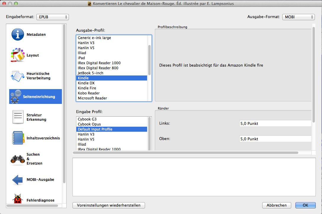Select Kindle DX output profile

(x=112, y=83)
